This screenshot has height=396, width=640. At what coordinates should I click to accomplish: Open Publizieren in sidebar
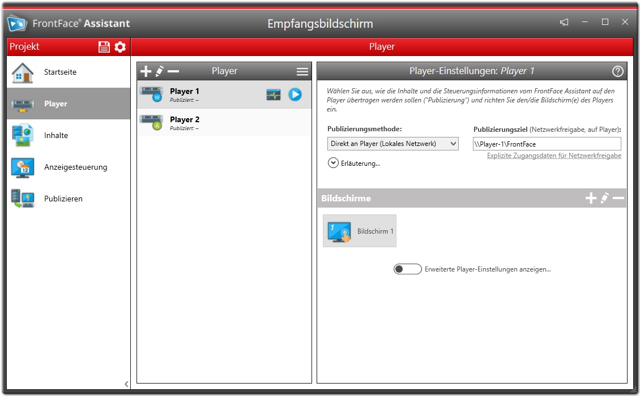(x=69, y=199)
